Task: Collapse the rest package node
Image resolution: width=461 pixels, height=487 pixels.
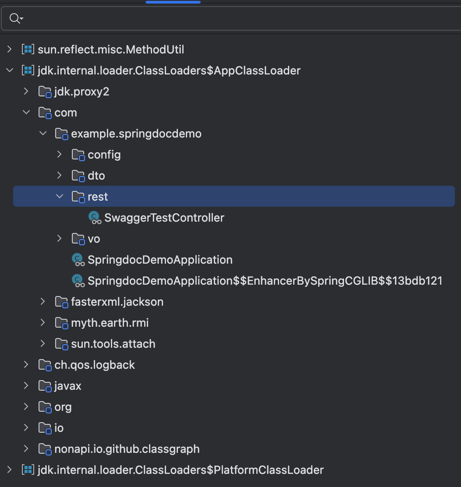Action: [x=60, y=197]
